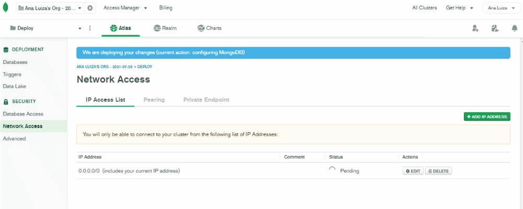The image size is (523, 209).
Task: Click the Deployment section database icon
Action: pyautogui.click(x=6, y=50)
